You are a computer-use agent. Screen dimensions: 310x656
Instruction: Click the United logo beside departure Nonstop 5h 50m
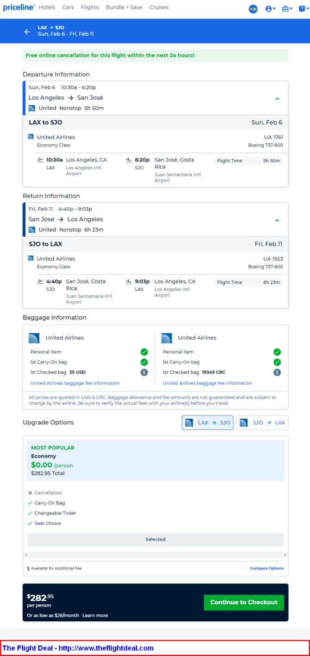(x=32, y=108)
